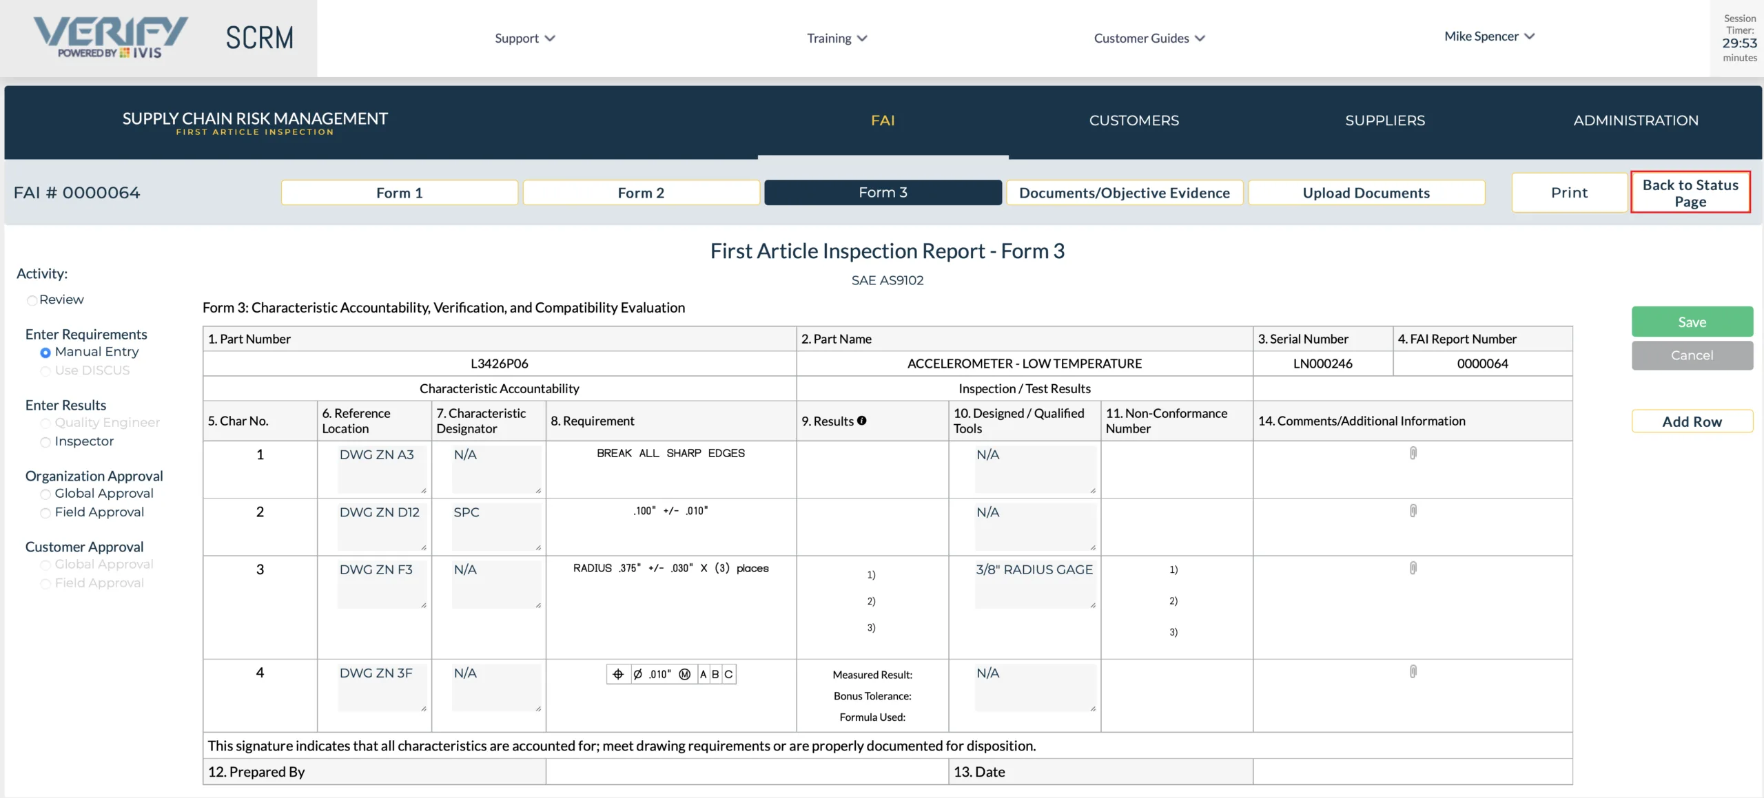
Task: Click the SCRM header title
Action: 259,38
